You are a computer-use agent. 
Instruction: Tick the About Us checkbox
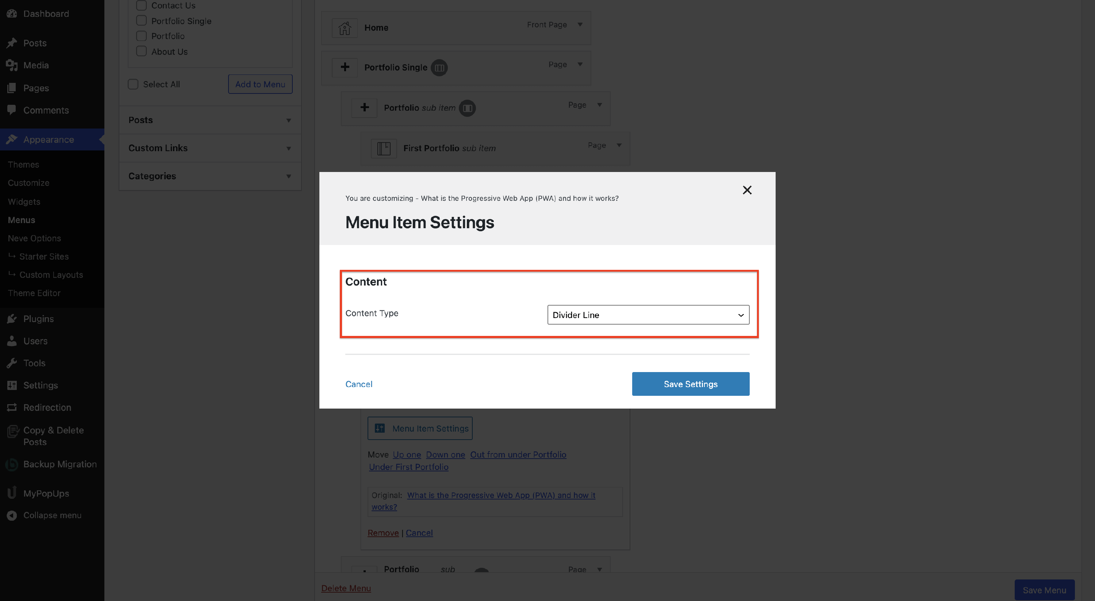pos(141,51)
